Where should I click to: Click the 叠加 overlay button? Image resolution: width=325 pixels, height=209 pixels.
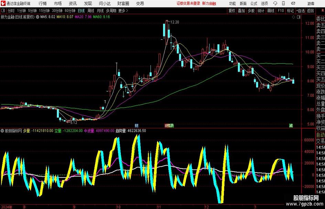click(x=241, y=11)
